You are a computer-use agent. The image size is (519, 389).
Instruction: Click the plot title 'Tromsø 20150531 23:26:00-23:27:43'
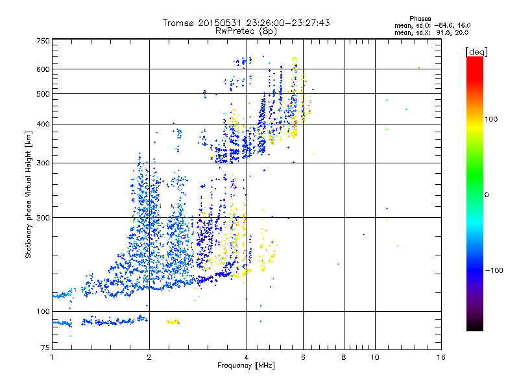(246, 23)
